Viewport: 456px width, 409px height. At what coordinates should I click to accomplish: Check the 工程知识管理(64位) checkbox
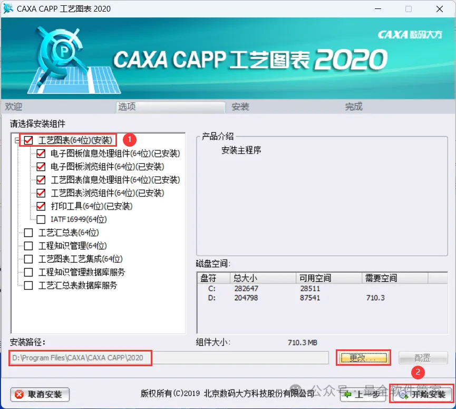(x=28, y=246)
